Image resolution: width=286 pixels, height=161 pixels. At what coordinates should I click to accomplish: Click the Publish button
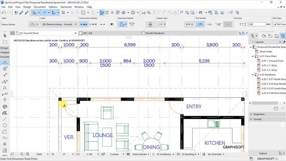click(263, 153)
